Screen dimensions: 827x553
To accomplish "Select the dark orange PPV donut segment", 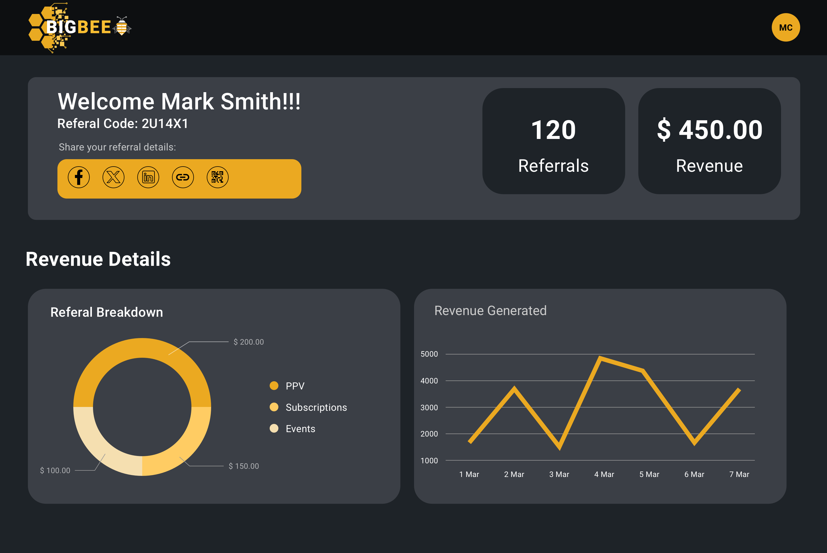I will (142, 348).
